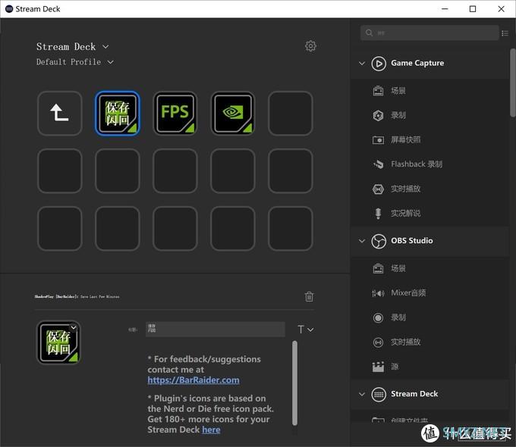This screenshot has width=516, height=447.
Task: Click the 保存闪回 key preview image
Action: 59,342
